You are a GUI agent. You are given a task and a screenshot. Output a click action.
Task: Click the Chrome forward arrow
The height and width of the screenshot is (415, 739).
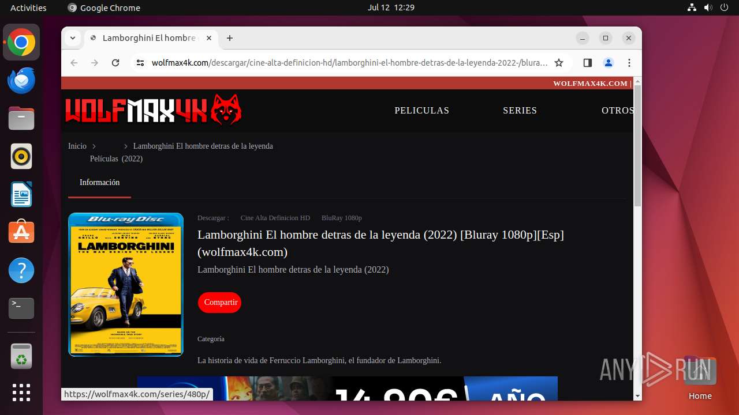(95, 63)
